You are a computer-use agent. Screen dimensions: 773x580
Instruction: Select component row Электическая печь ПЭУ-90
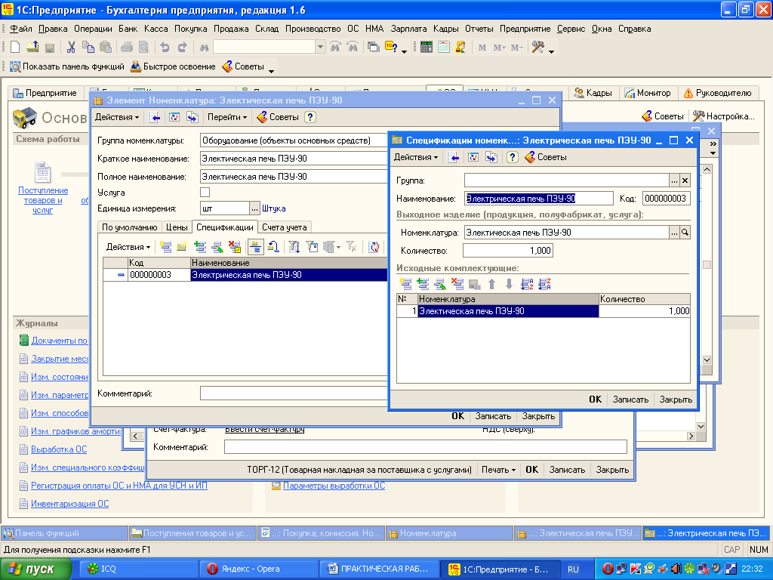pyautogui.click(x=544, y=311)
